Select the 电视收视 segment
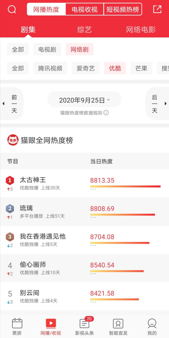This screenshot has height=338, width=169. pos(85,10)
